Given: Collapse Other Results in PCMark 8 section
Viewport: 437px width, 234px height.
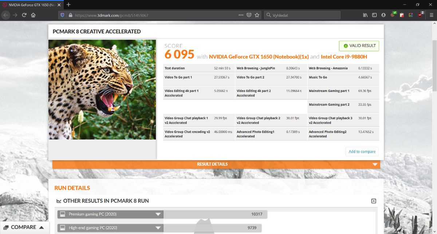Looking at the screenshot, I should tap(373, 201).
